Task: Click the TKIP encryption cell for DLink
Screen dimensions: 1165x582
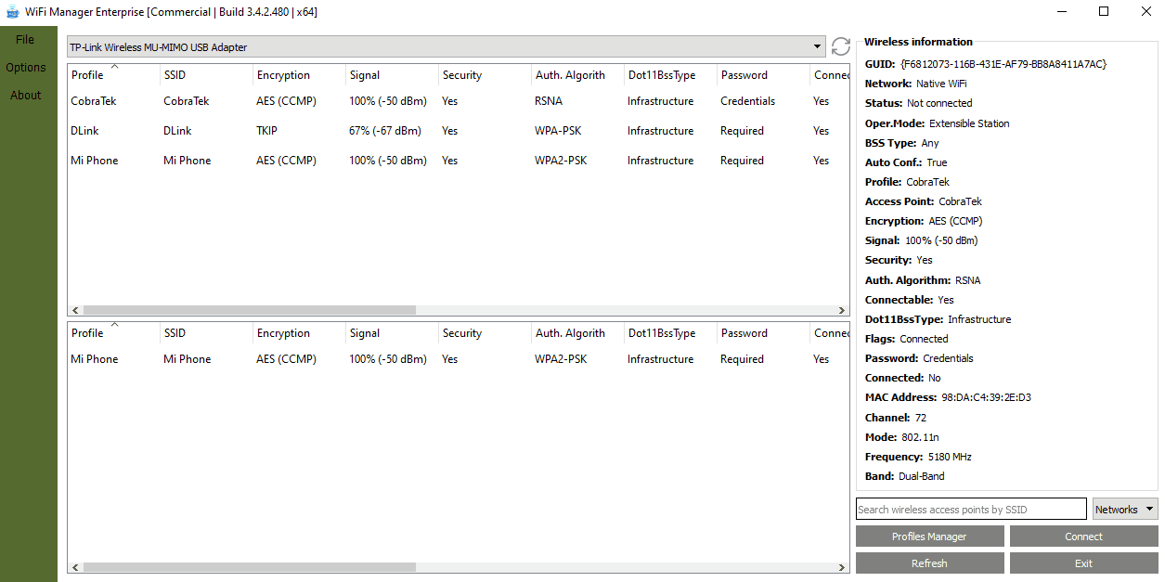Action: click(267, 131)
